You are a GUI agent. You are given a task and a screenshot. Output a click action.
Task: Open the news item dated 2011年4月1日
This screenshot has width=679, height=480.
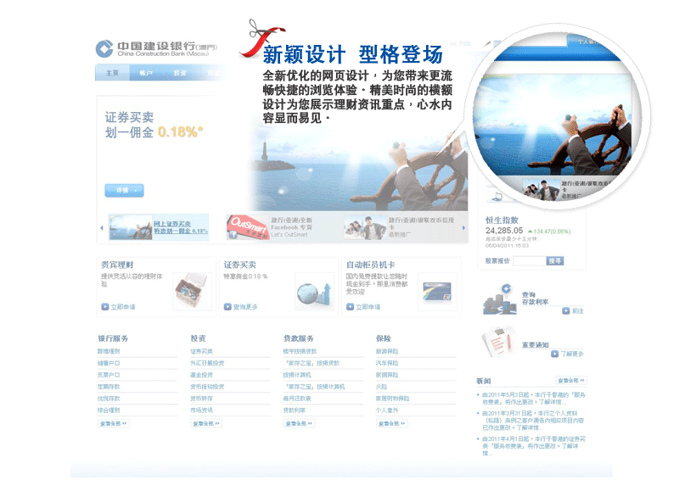534,446
